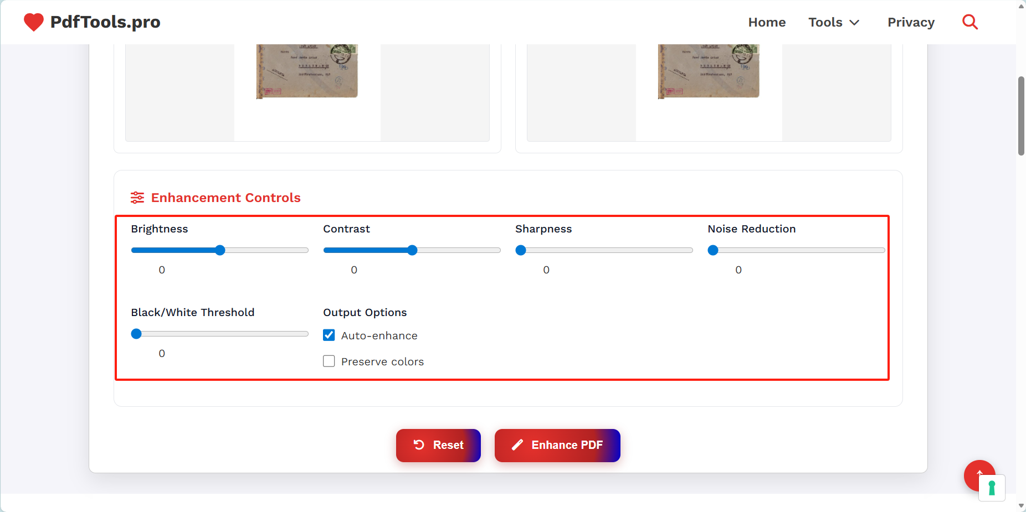Click the Preserve colors label text

(382, 361)
